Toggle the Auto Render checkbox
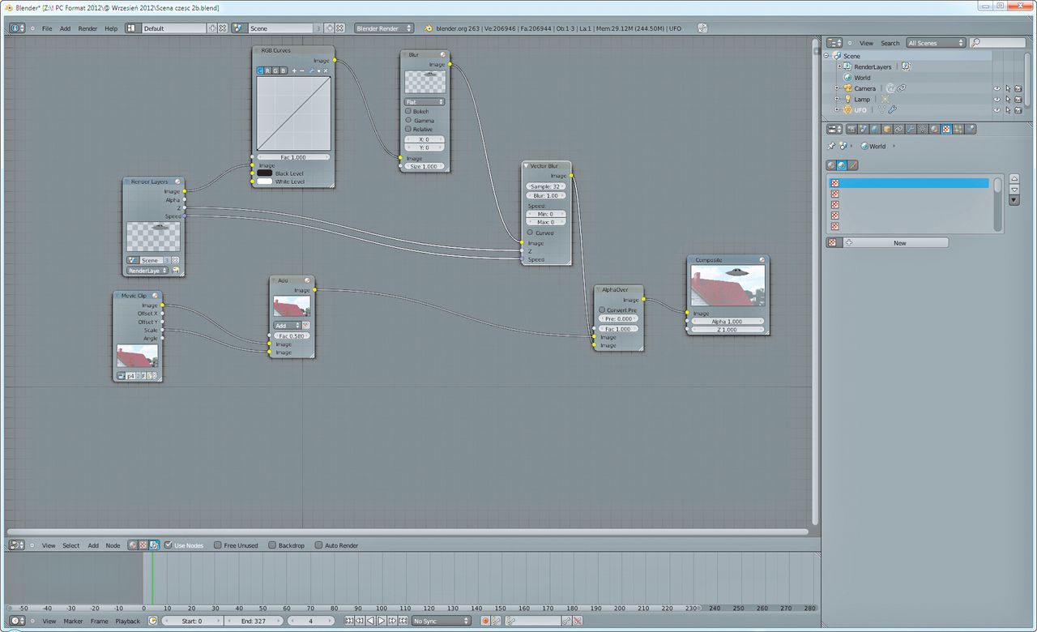This screenshot has width=1037, height=632. coord(318,545)
